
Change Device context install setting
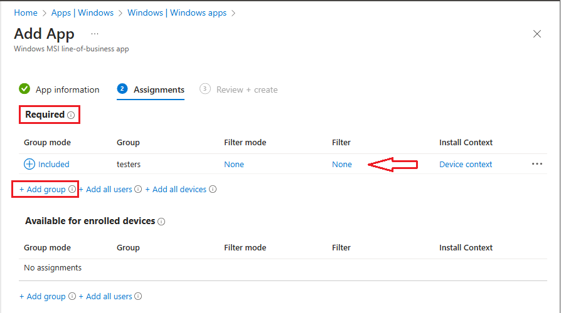466,164
